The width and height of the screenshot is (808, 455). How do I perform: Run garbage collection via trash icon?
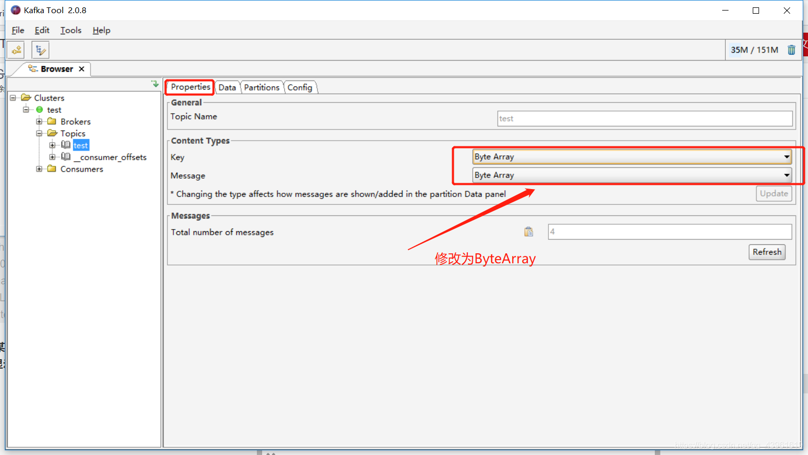[791, 50]
